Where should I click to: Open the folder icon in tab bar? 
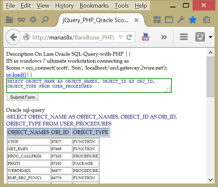point(9,19)
